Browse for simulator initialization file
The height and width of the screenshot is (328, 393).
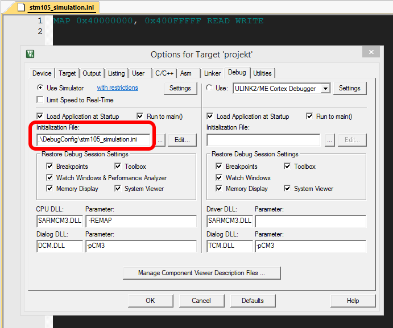160,140
